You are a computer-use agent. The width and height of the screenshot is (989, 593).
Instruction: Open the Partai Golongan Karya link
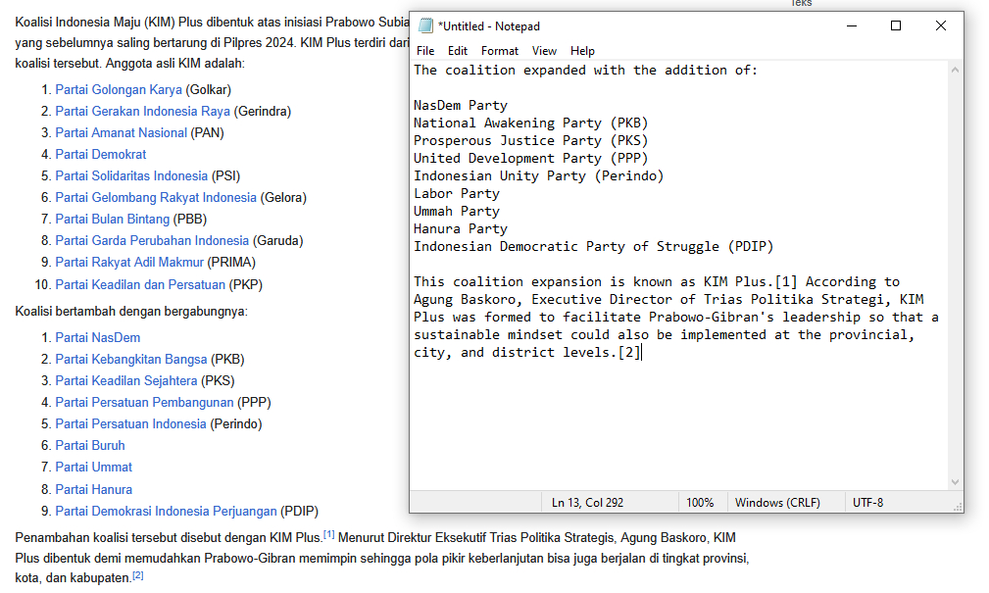coord(119,89)
